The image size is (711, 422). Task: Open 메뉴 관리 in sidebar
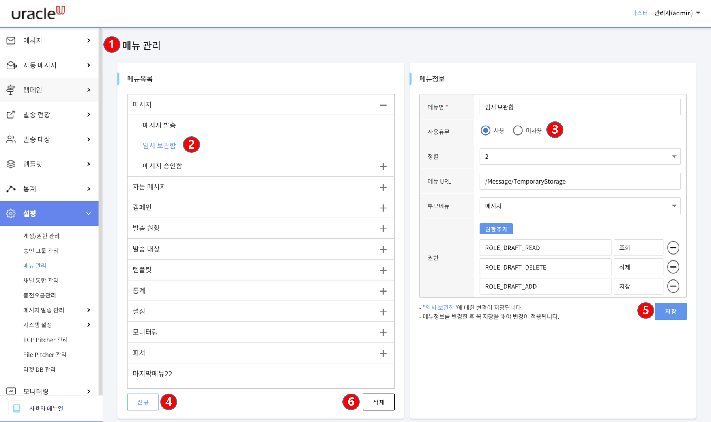35,266
